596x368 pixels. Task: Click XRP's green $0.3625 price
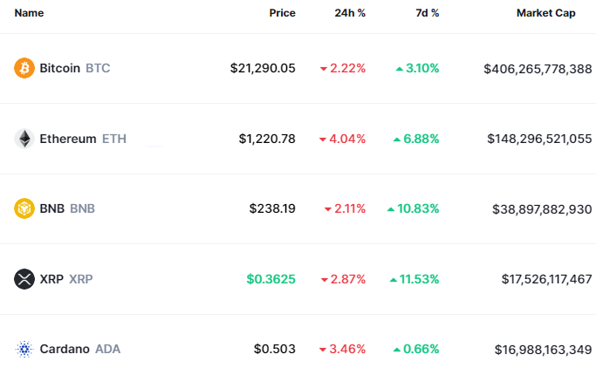271,279
